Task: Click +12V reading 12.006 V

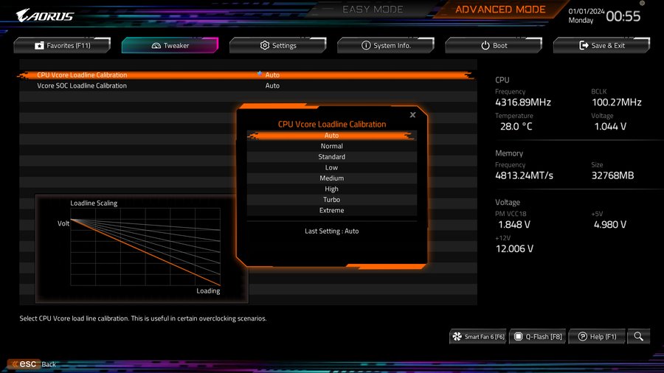Action: pyautogui.click(x=514, y=248)
